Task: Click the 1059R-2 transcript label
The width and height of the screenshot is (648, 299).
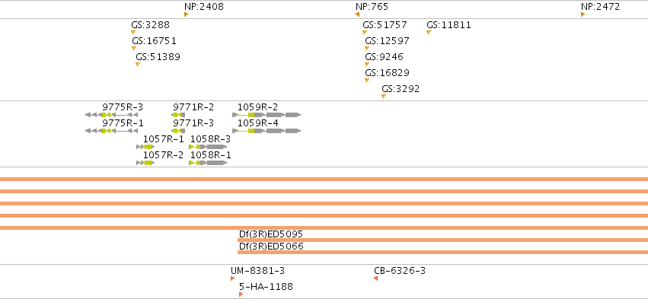Action: 258,107
